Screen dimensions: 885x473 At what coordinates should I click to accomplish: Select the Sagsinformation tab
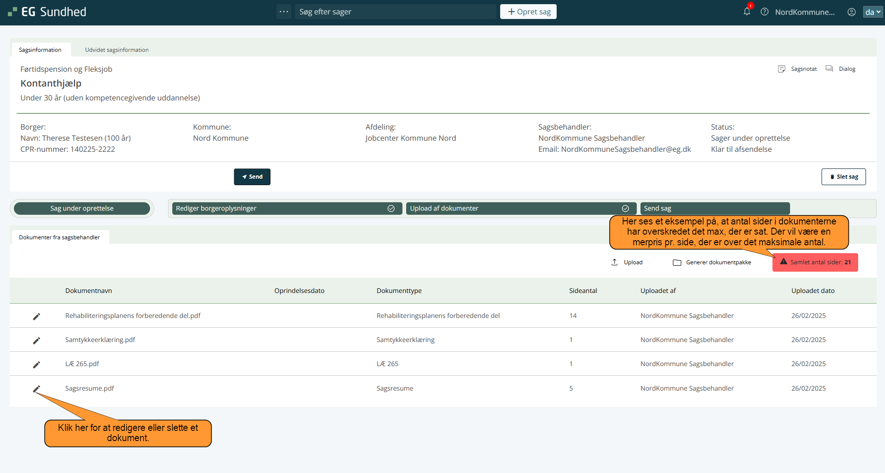[40, 50]
